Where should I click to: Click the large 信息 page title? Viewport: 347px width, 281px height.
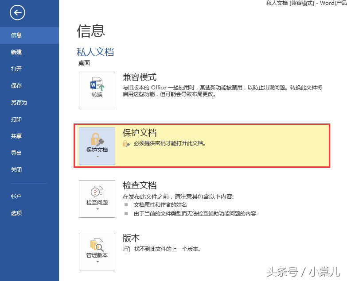click(x=91, y=31)
